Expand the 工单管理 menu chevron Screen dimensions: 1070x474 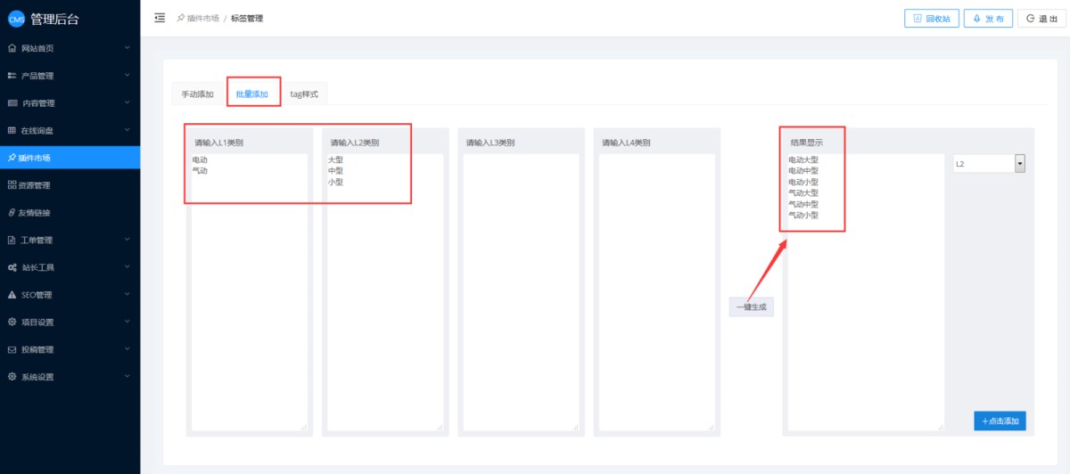click(x=128, y=240)
